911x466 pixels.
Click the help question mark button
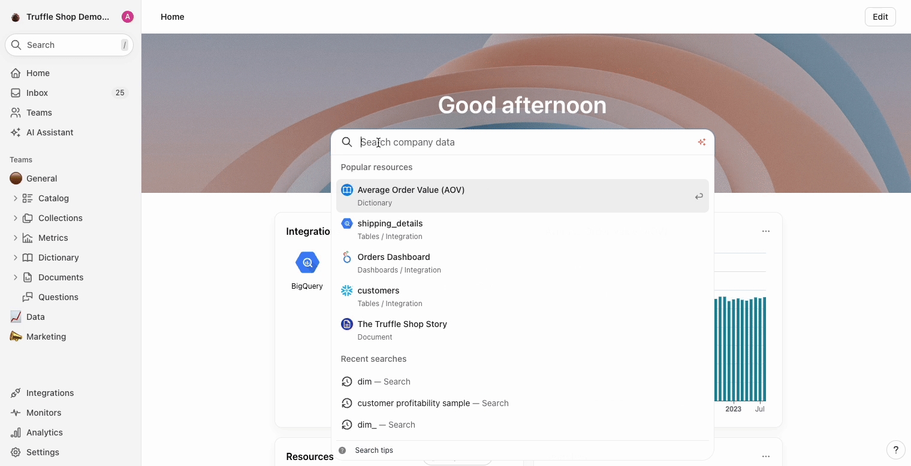(x=895, y=449)
